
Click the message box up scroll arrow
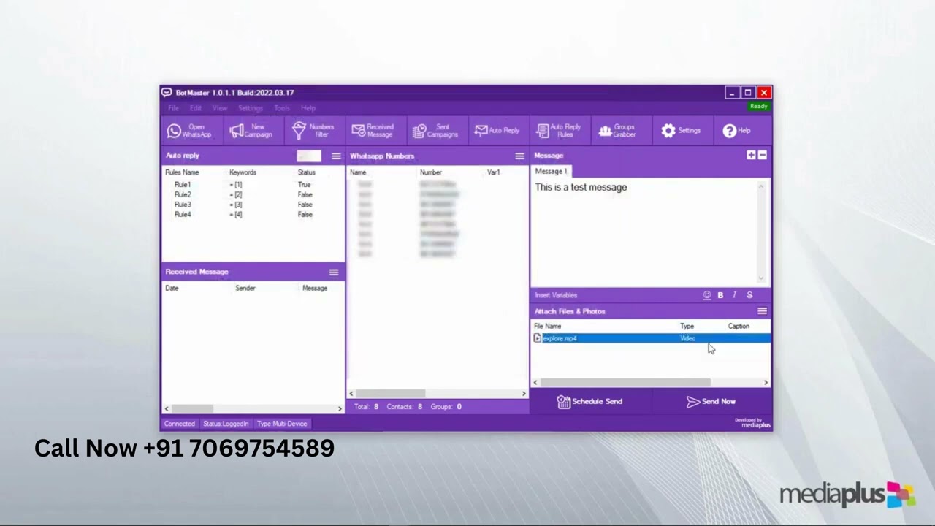[x=761, y=186]
